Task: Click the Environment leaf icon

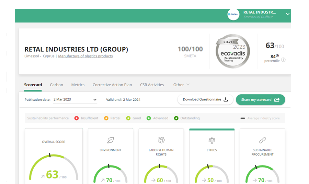Action: (x=111, y=140)
